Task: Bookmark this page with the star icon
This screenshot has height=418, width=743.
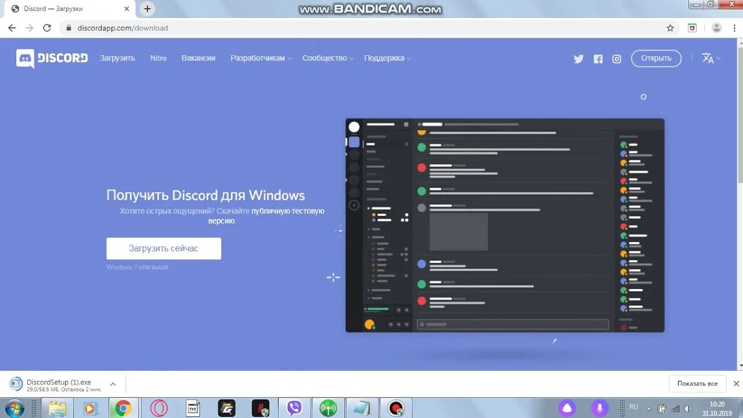Action: coord(670,28)
